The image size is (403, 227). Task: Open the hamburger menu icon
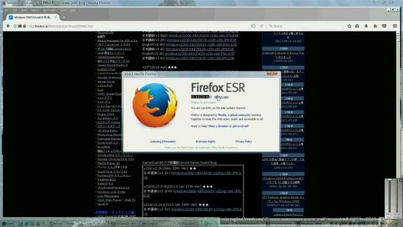point(395,26)
